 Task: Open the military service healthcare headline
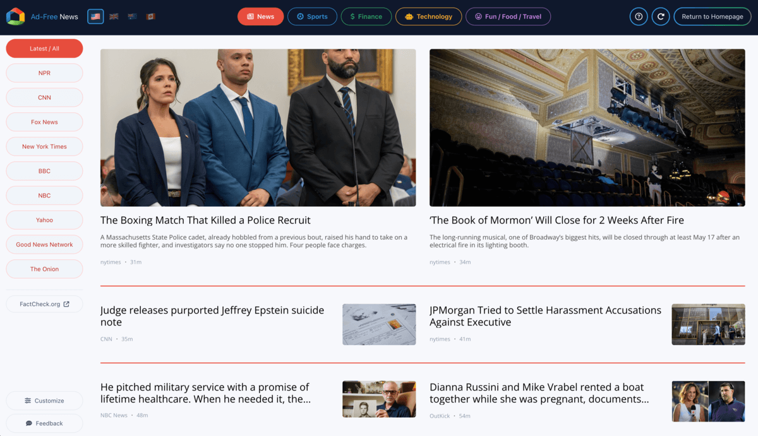click(205, 393)
